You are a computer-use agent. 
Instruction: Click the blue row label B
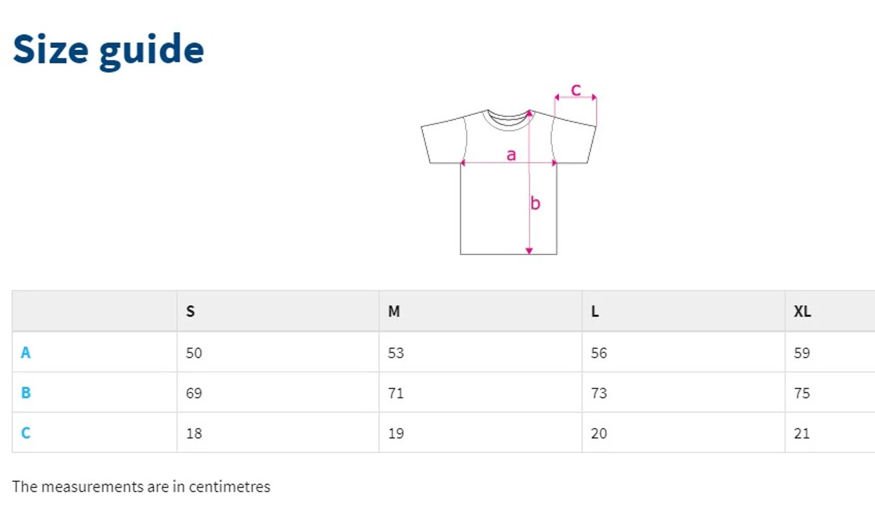pyautogui.click(x=25, y=393)
